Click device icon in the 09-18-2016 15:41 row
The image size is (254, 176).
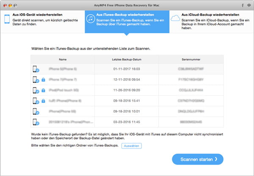point(36,101)
